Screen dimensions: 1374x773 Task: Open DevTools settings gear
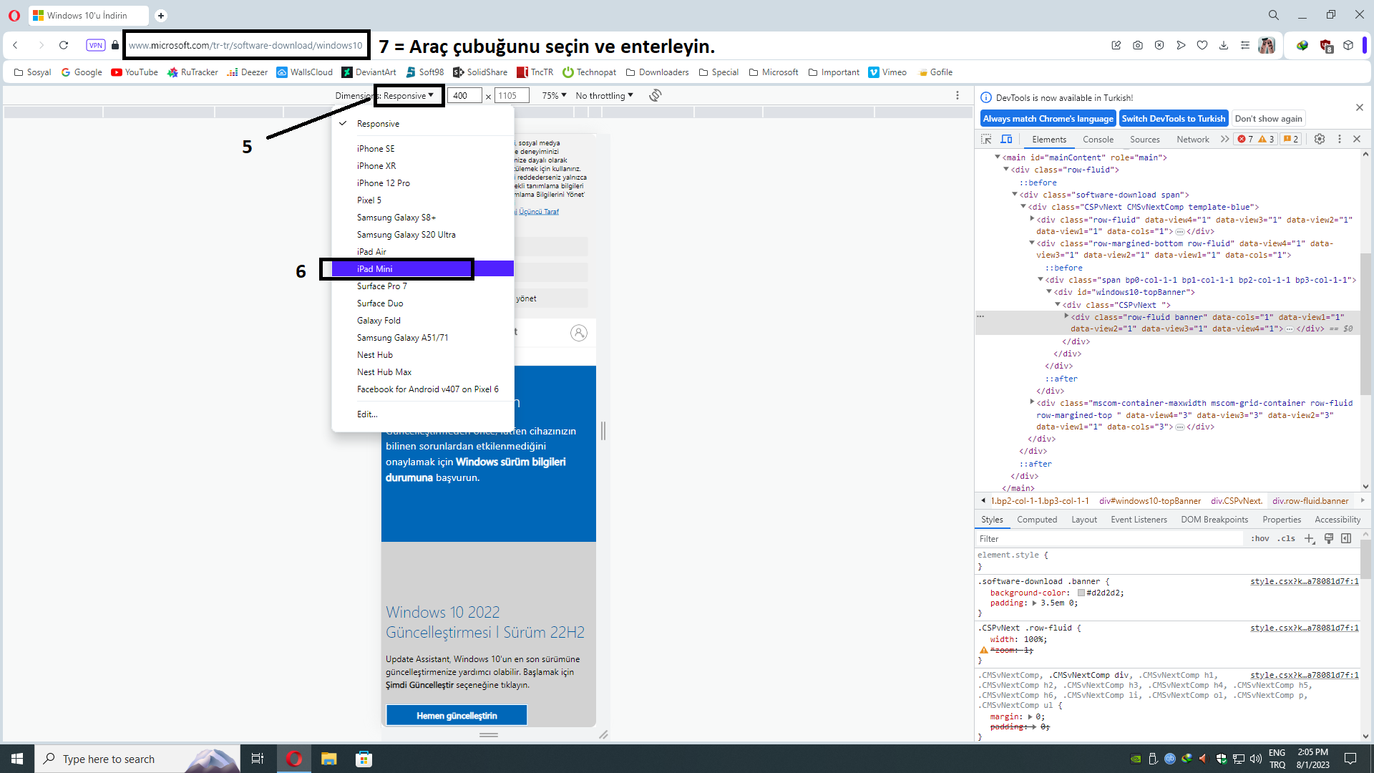tap(1319, 139)
